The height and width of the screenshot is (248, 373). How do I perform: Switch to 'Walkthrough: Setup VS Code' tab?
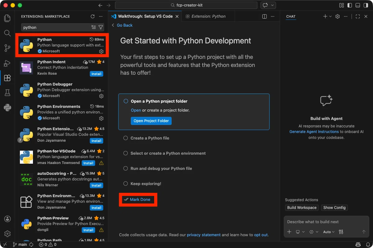coord(145,16)
